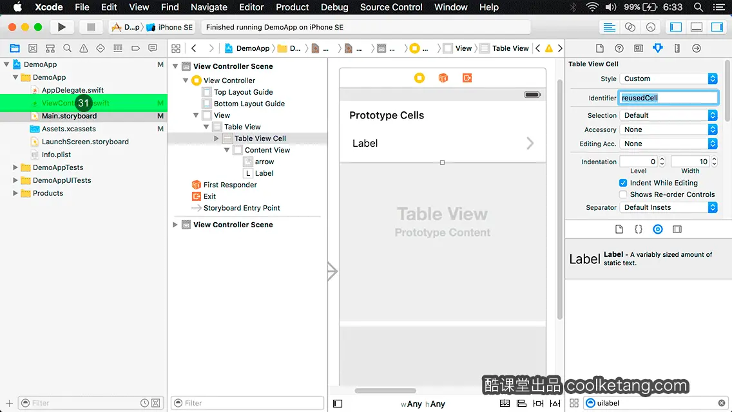Open Resolve Auto Layout Issues menu
This screenshot has height=412, width=732.
click(555, 403)
